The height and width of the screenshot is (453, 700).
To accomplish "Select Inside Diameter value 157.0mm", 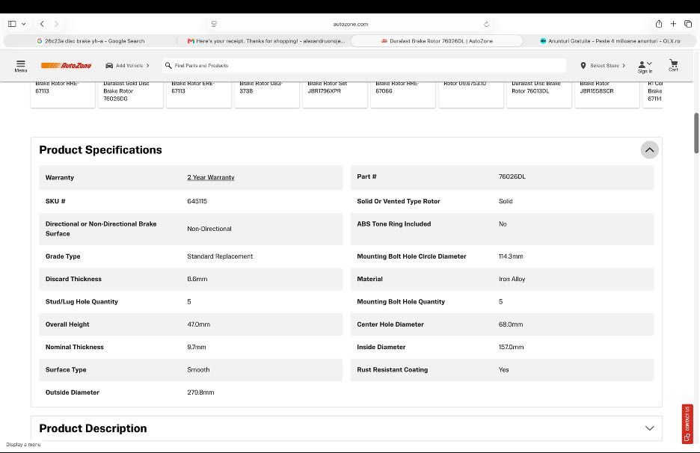I will pyautogui.click(x=511, y=348).
